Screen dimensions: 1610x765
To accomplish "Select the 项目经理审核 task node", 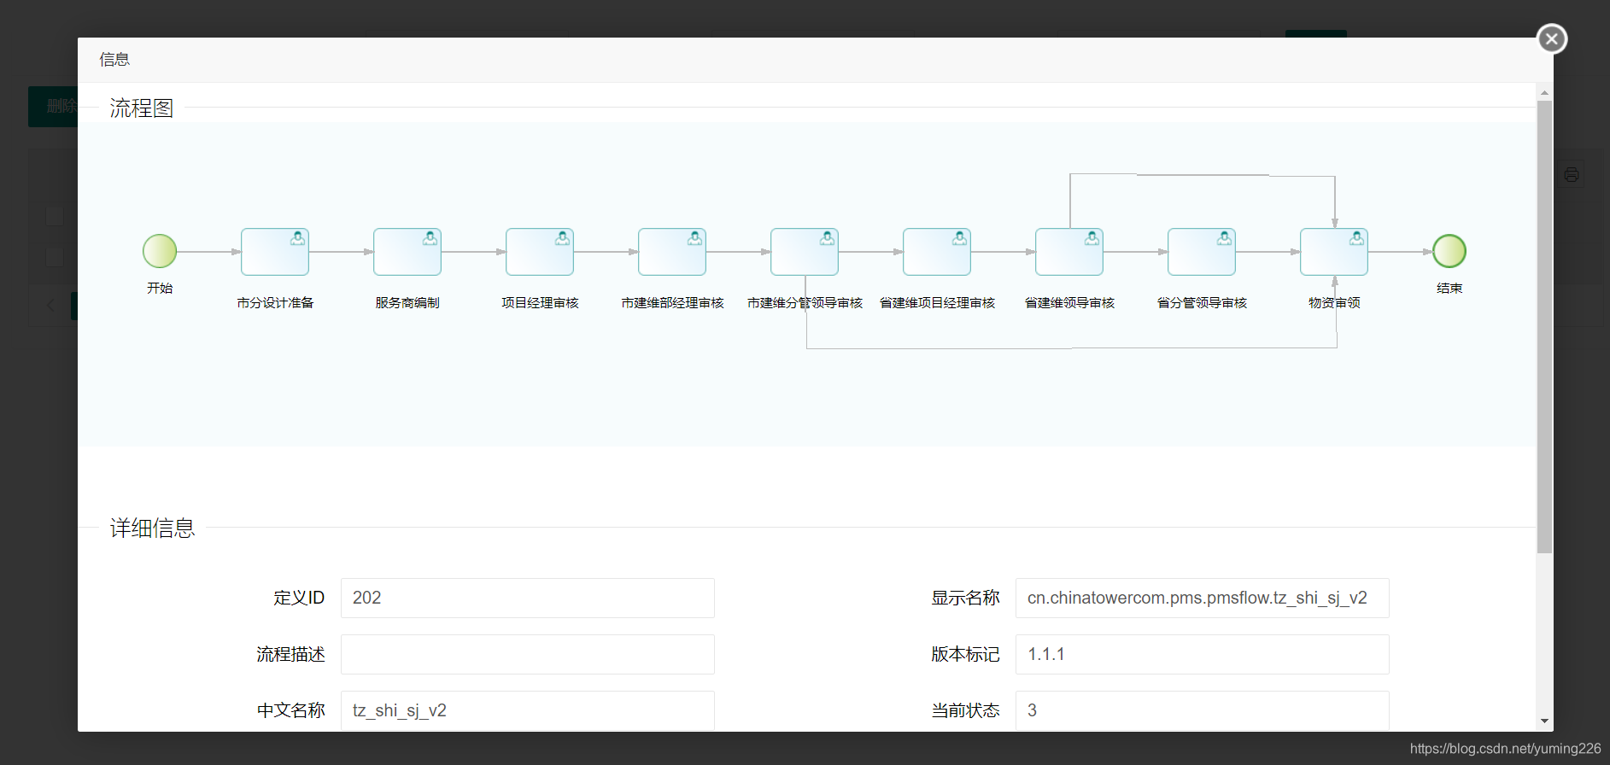I will click(540, 252).
